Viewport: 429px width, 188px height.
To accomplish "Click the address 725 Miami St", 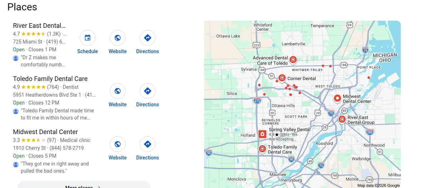I will tap(28, 42).
